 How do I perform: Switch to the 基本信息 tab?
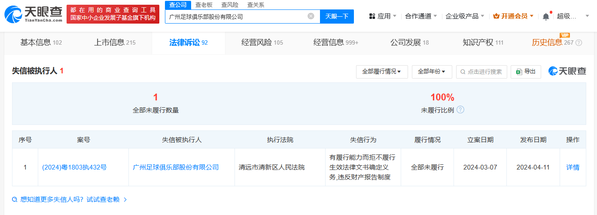[41, 42]
